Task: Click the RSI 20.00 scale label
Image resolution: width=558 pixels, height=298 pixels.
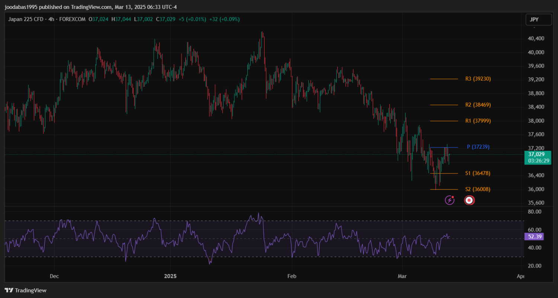Action: (535, 266)
